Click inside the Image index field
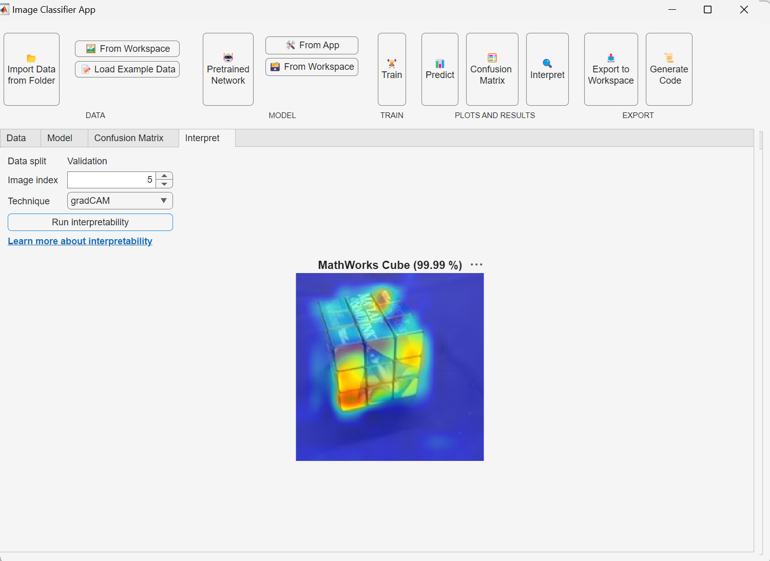770x561 pixels. point(111,180)
